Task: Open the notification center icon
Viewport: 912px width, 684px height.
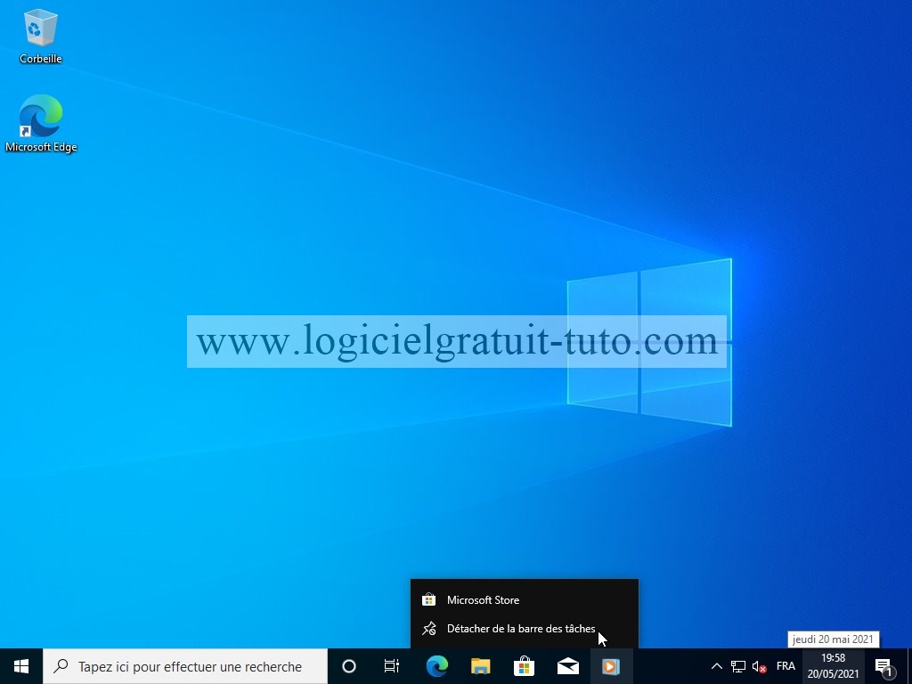Action: [x=884, y=666]
